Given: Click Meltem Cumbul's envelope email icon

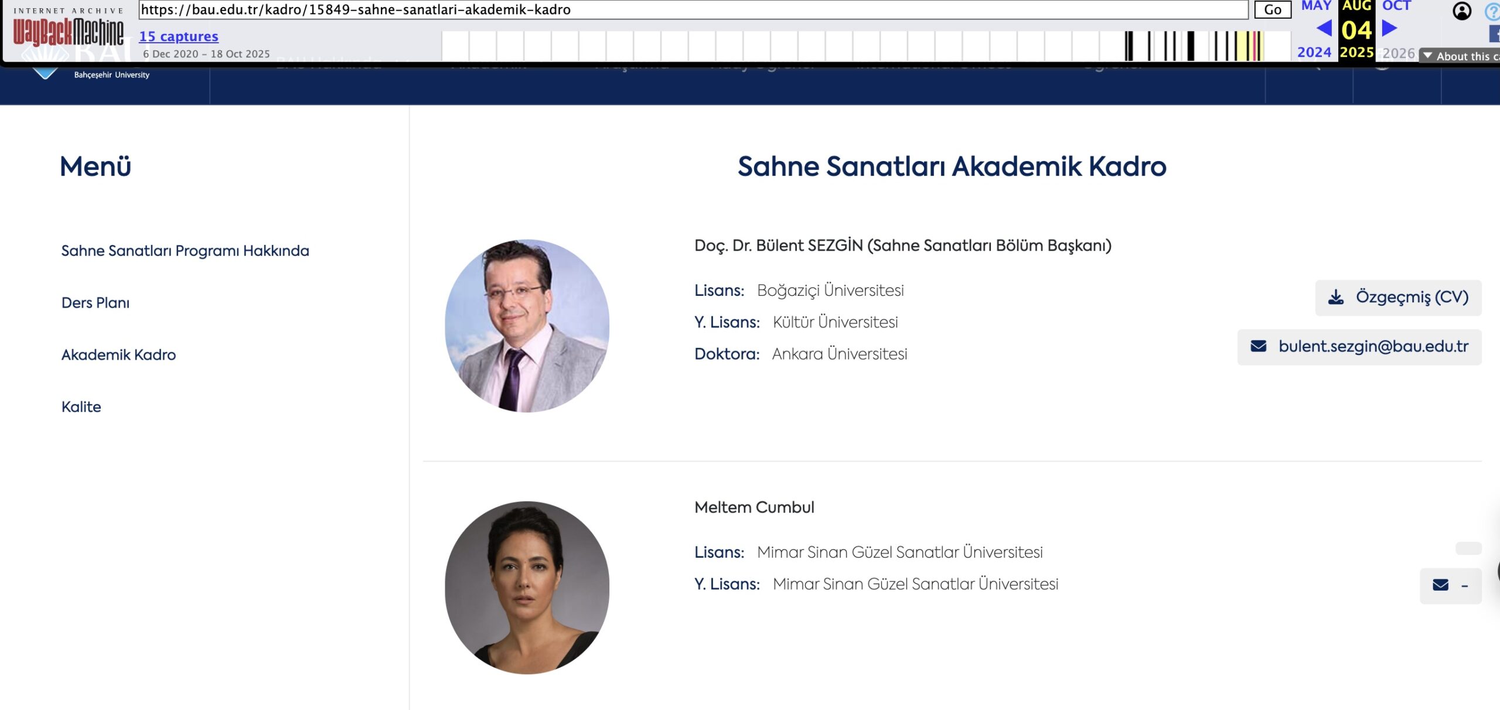Looking at the screenshot, I should coord(1440,585).
